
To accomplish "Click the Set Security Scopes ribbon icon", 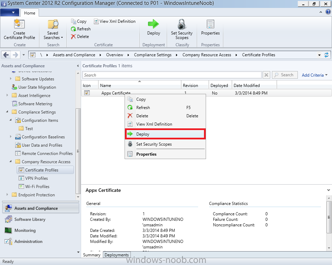I will tap(182, 24).
